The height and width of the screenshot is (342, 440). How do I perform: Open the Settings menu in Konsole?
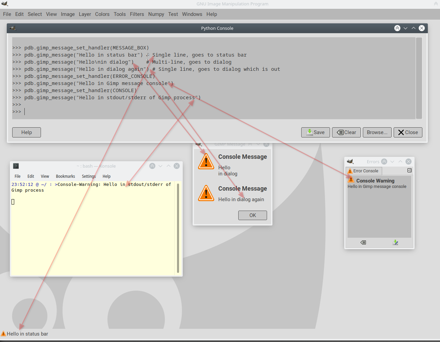(x=89, y=176)
